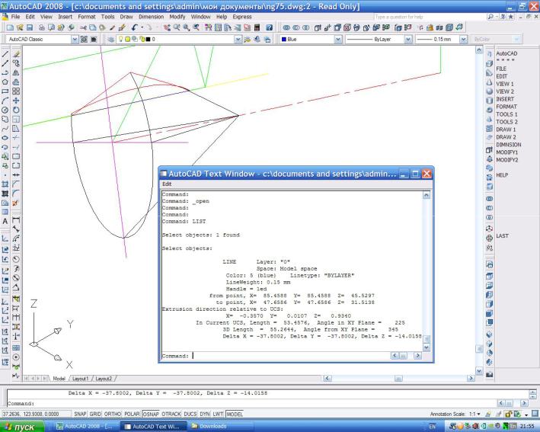This screenshot has height=432, width=540.
Task: Click the MODEL status bar button
Action: (x=235, y=414)
